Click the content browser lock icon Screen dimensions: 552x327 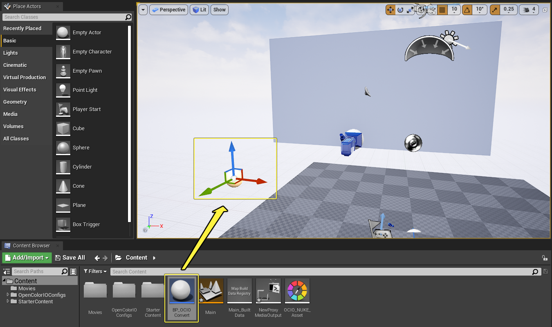coord(544,258)
